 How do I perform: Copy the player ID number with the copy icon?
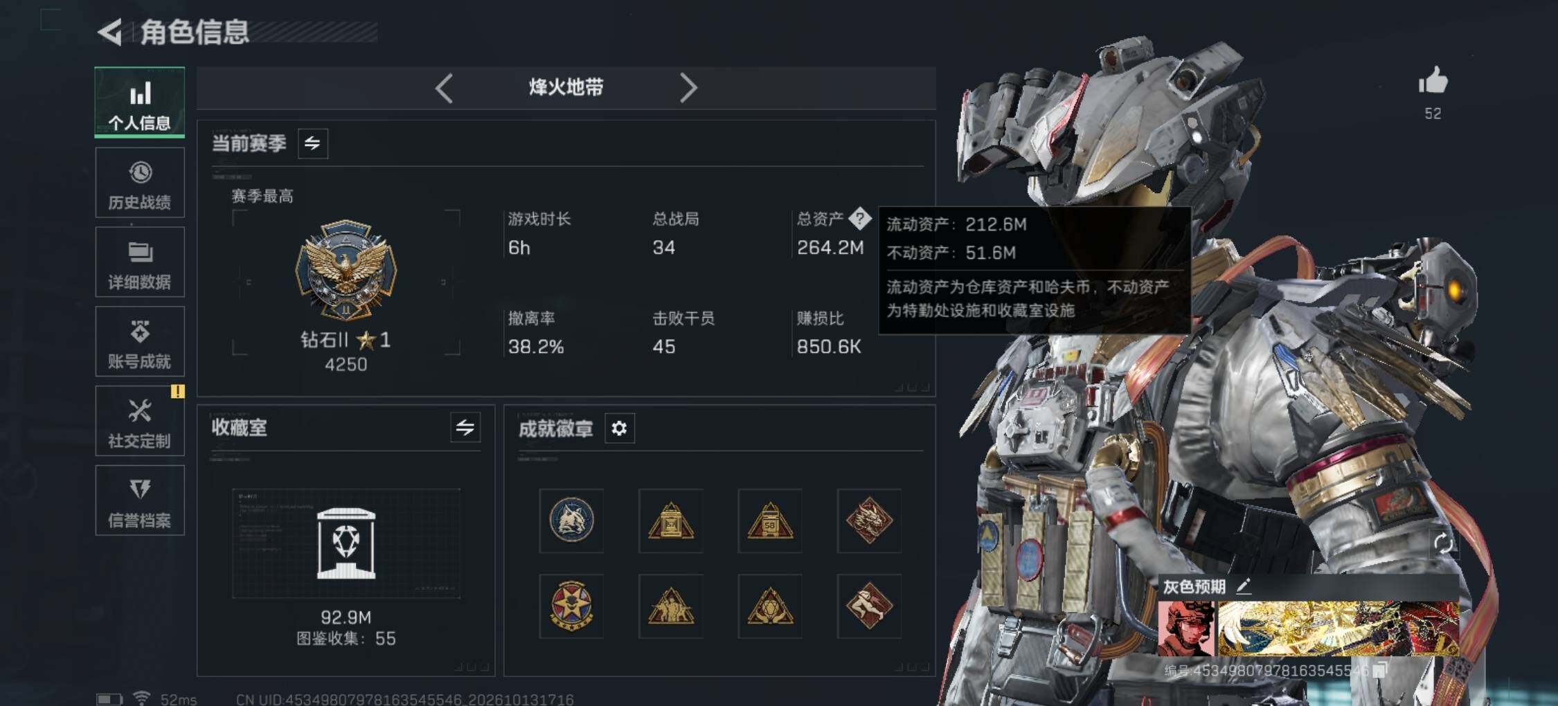point(1380,669)
